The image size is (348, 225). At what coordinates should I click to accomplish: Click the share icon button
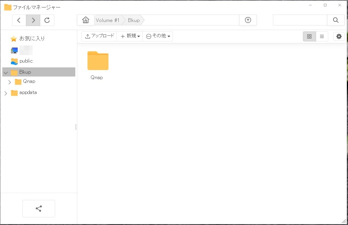(39, 208)
